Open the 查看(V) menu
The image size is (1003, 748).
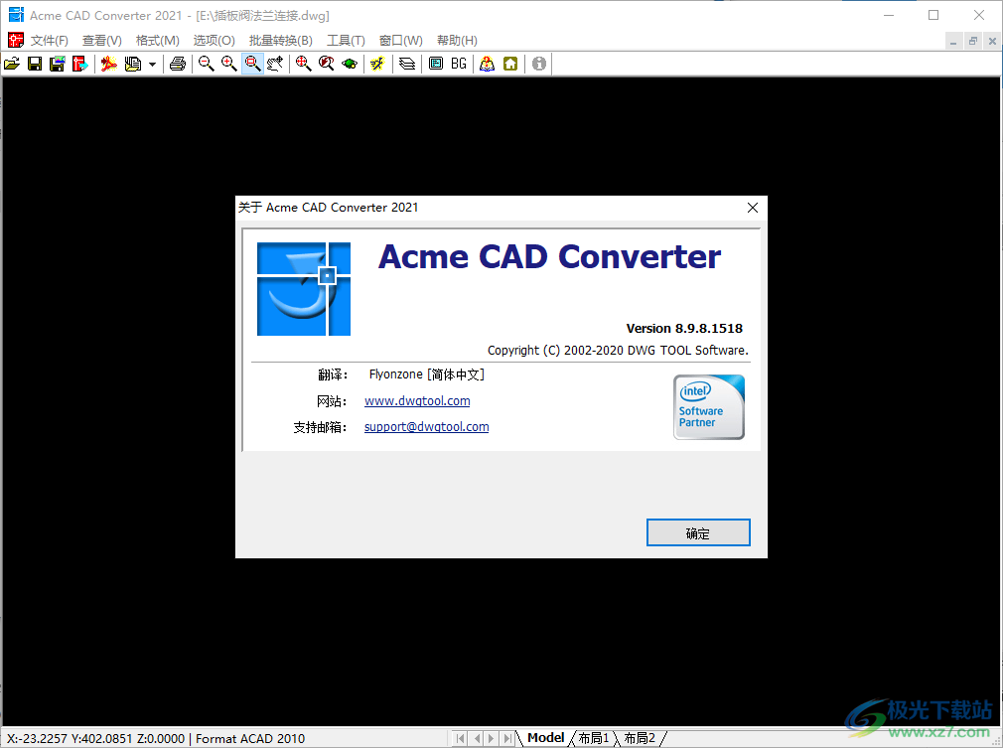pyautogui.click(x=101, y=41)
